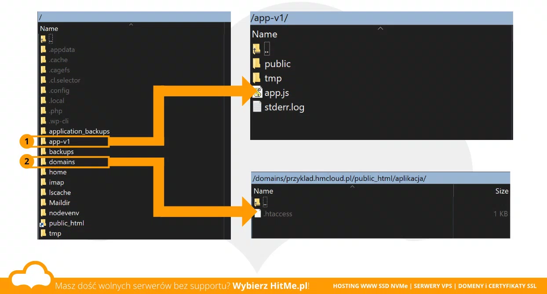The height and width of the screenshot is (294, 547).
Task: Select the "lscache" folder name
Action: (x=60, y=192)
